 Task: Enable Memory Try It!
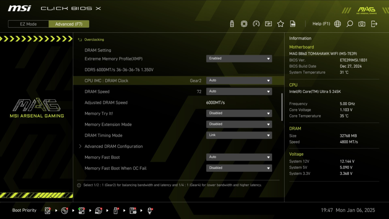(x=239, y=113)
